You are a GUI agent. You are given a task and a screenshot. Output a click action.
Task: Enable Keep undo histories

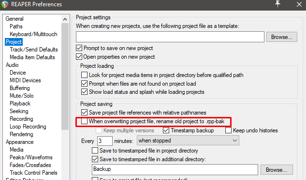coord(228,130)
